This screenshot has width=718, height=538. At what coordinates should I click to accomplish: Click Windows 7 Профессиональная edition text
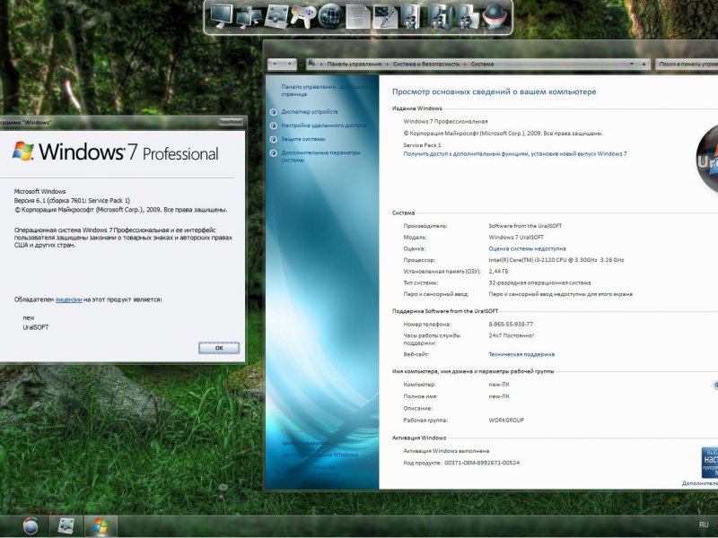click(x=445, y=121)
